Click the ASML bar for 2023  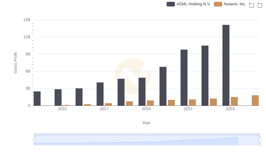pos(226,65)
